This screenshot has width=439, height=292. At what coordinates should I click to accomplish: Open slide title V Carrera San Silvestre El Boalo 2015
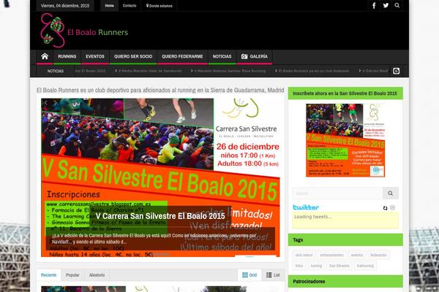click(x=160, y=216)
